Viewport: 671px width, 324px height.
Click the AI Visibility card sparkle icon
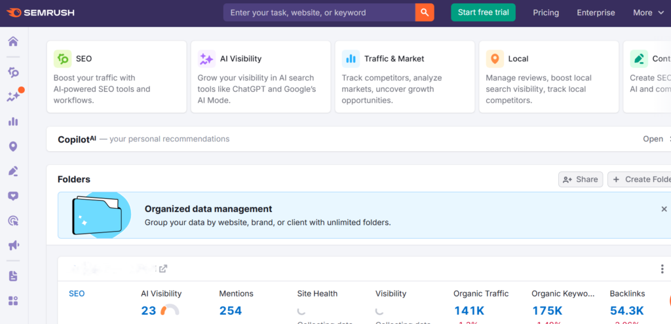coord(206,58)
